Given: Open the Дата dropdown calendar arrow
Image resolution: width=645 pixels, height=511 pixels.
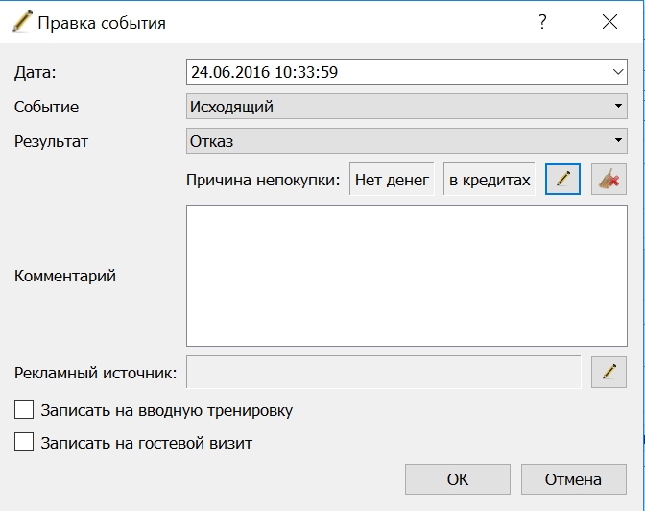Looking at the screenshot, I should point(618,72).
